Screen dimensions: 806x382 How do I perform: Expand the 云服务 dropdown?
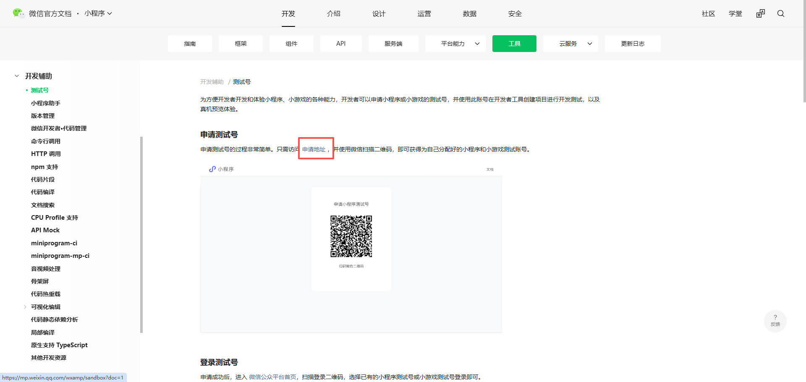[570, 44]
